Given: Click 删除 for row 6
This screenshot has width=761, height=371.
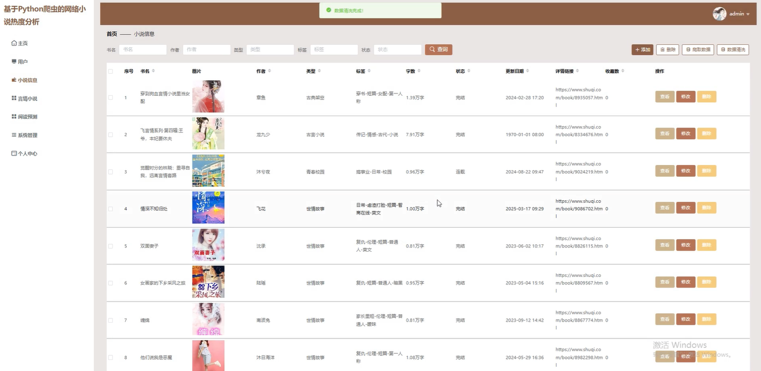Looking at the screenshot, I should (707, 282).
